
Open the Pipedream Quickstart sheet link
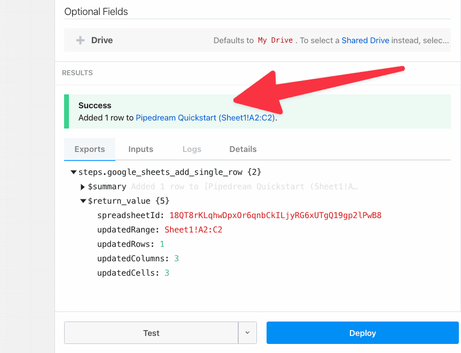point(205,118)
